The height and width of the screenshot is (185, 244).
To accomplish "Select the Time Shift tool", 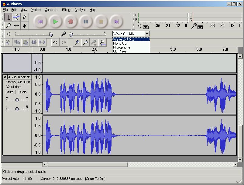I will 16,25.
